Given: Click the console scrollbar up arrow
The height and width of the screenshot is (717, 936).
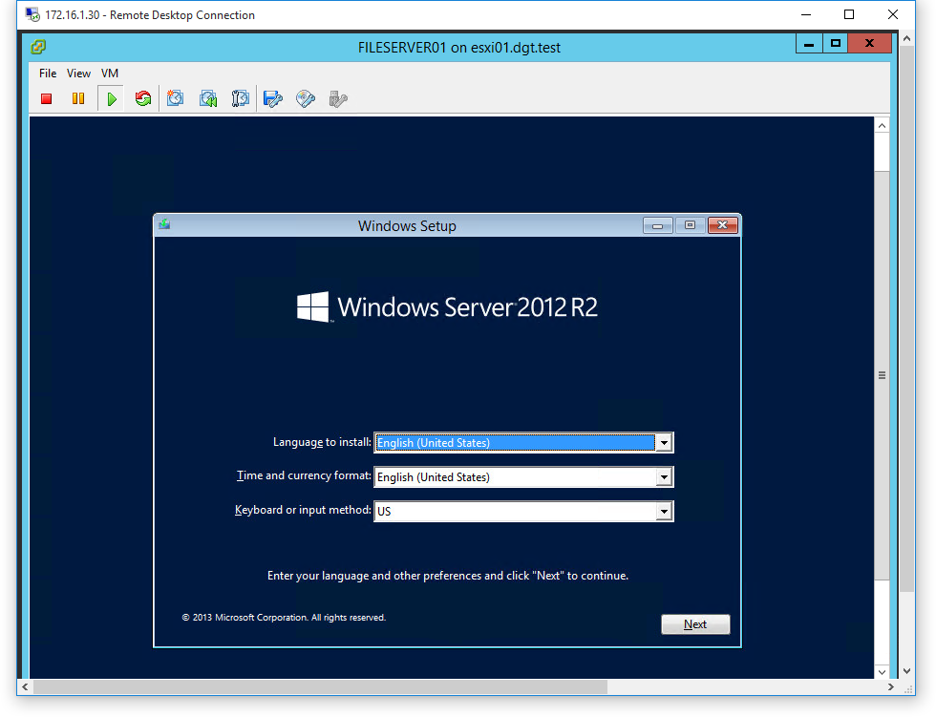Looking at the screenshot, I should (882, 125).
